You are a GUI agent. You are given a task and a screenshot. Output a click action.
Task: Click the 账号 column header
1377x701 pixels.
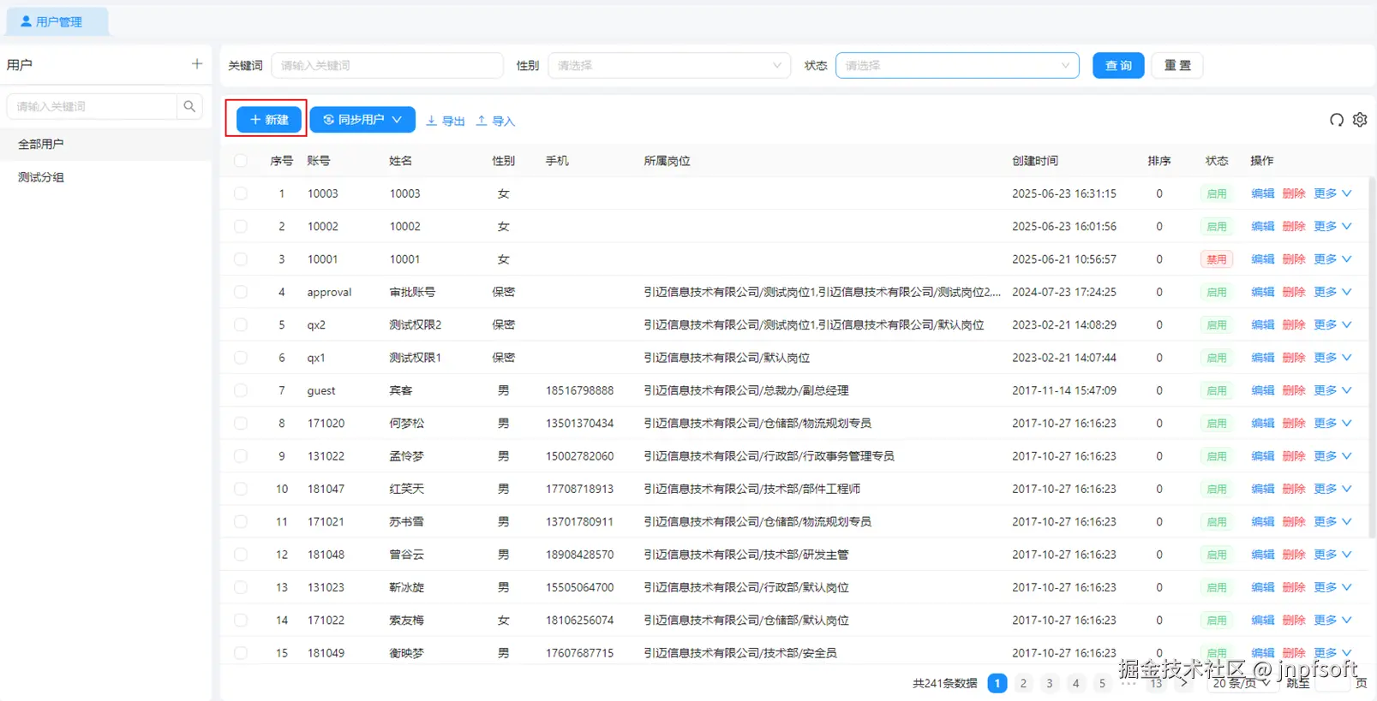pos(319,161)
